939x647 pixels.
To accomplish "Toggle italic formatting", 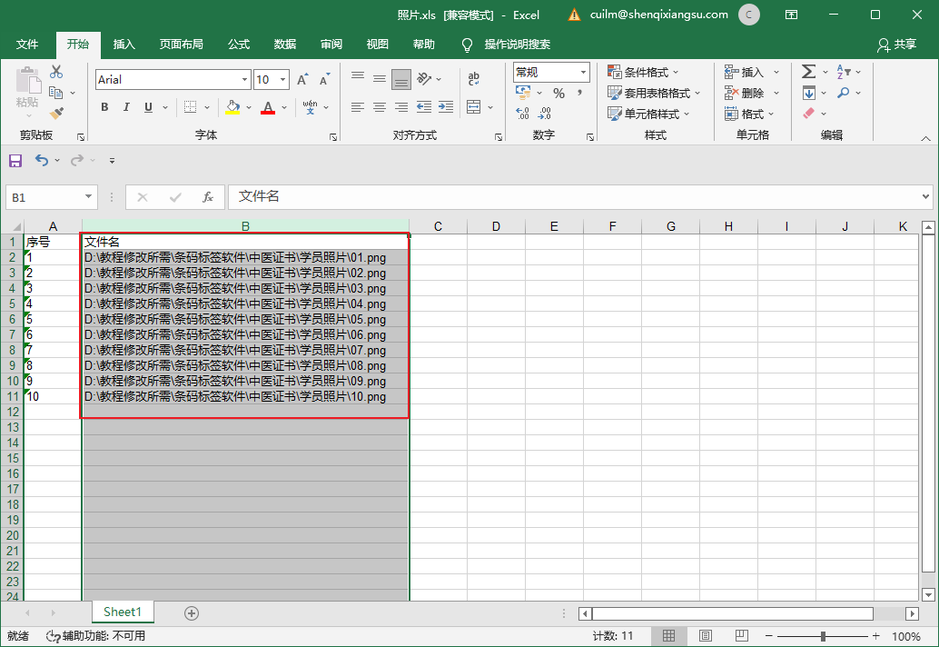I will click(126, 107).
